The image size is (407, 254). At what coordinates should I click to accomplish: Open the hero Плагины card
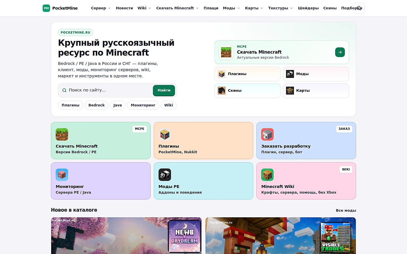click(x=248, y=74)
